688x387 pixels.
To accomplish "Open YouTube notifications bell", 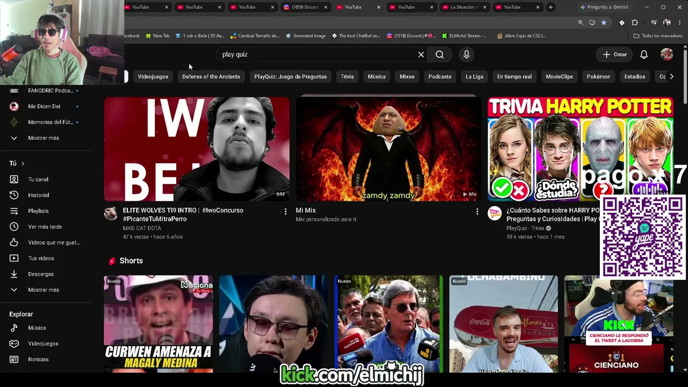I will point(644,54).
